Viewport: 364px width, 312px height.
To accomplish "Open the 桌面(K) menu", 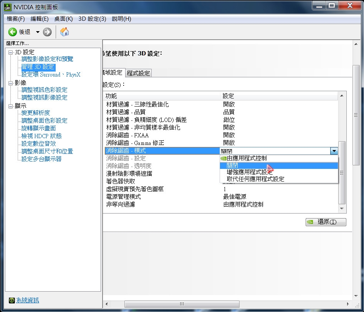I will (63, 19).
